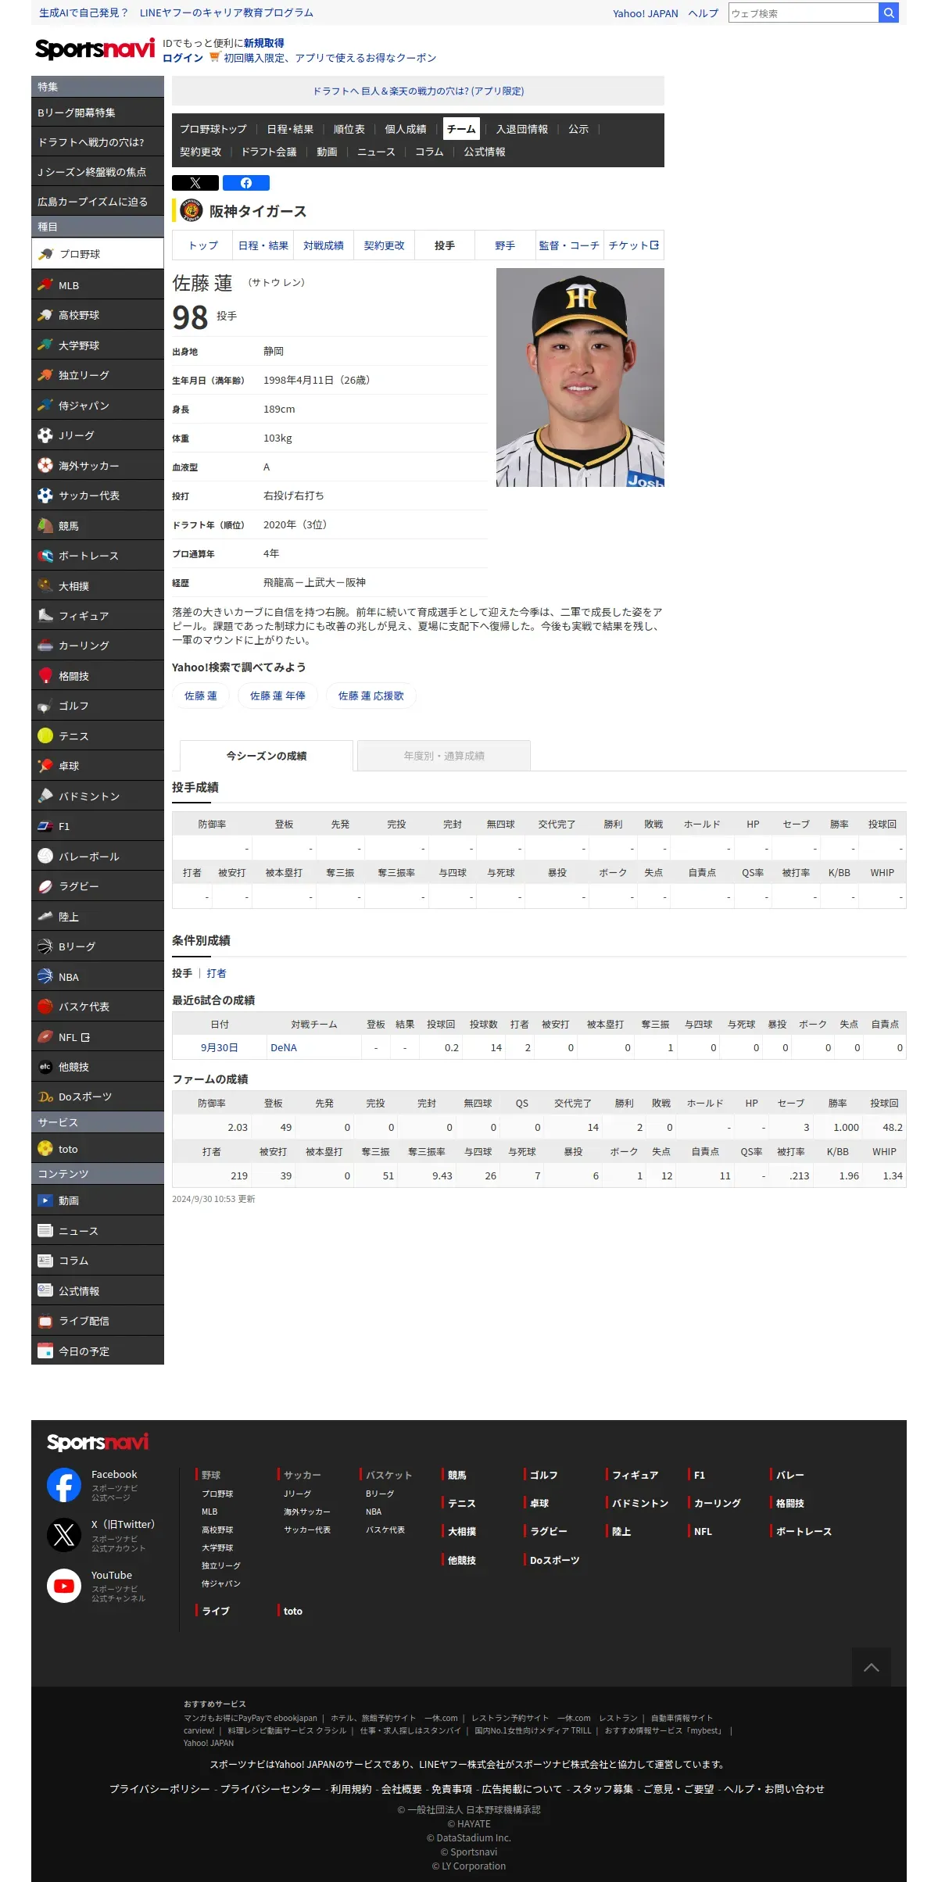Screen dimensions: 938x1882
Task: Open 独立リーグ sidebar icon
Action: pyautogui.click(x=45, y=375)
